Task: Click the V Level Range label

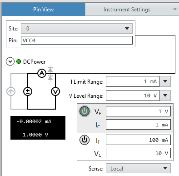Action: pyautogui.click(x=86, y=96)
